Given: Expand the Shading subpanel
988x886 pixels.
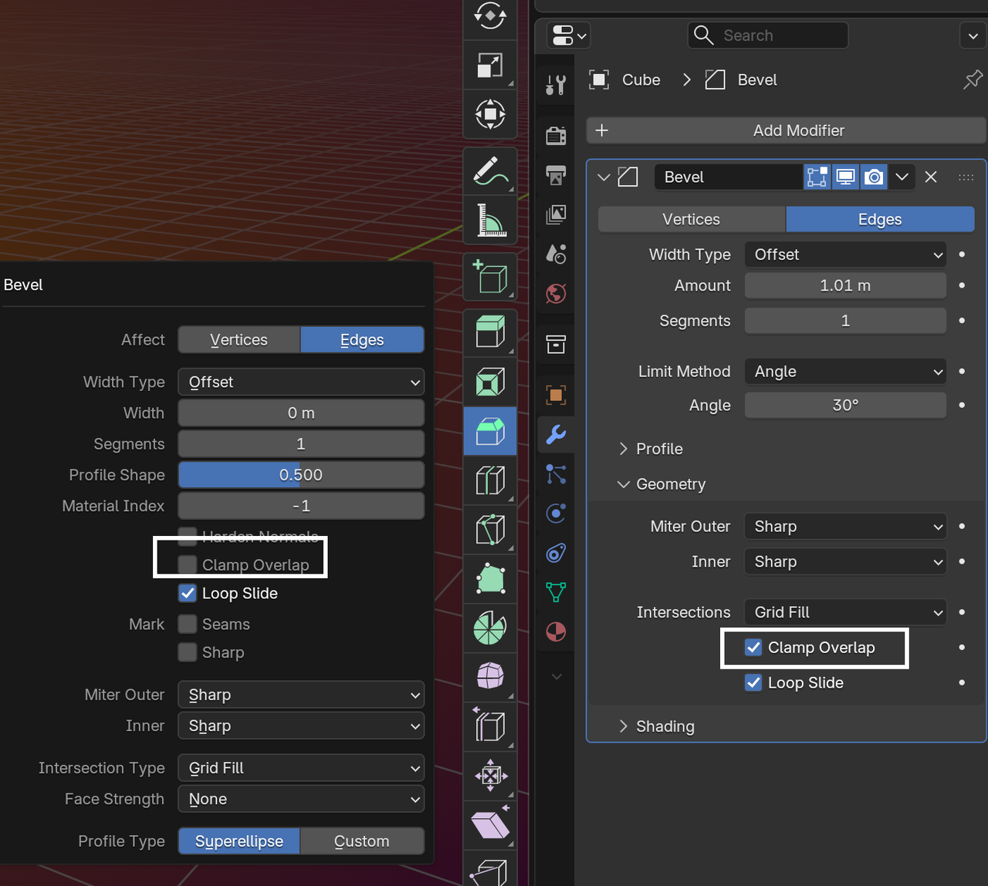Looking at the screenshot, I should coord(623,726).
